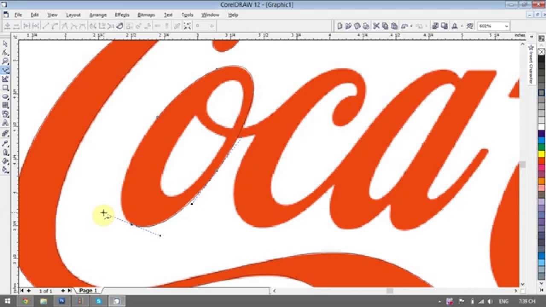Open the Text menu

[x=168, y=14]
